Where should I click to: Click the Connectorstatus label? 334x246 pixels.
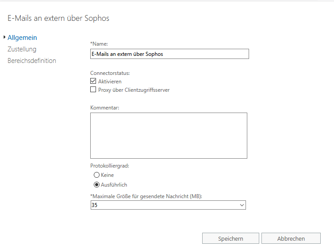(x=110, y=73)
